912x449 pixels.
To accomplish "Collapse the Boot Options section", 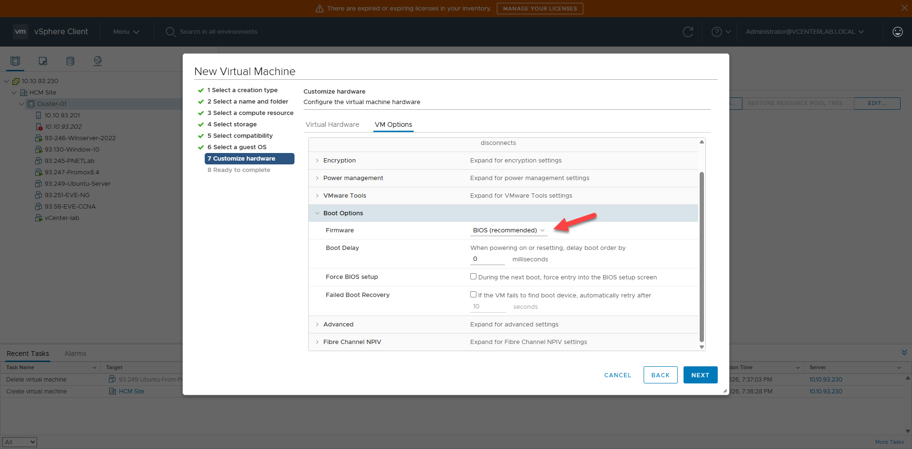I will (317, 213).
